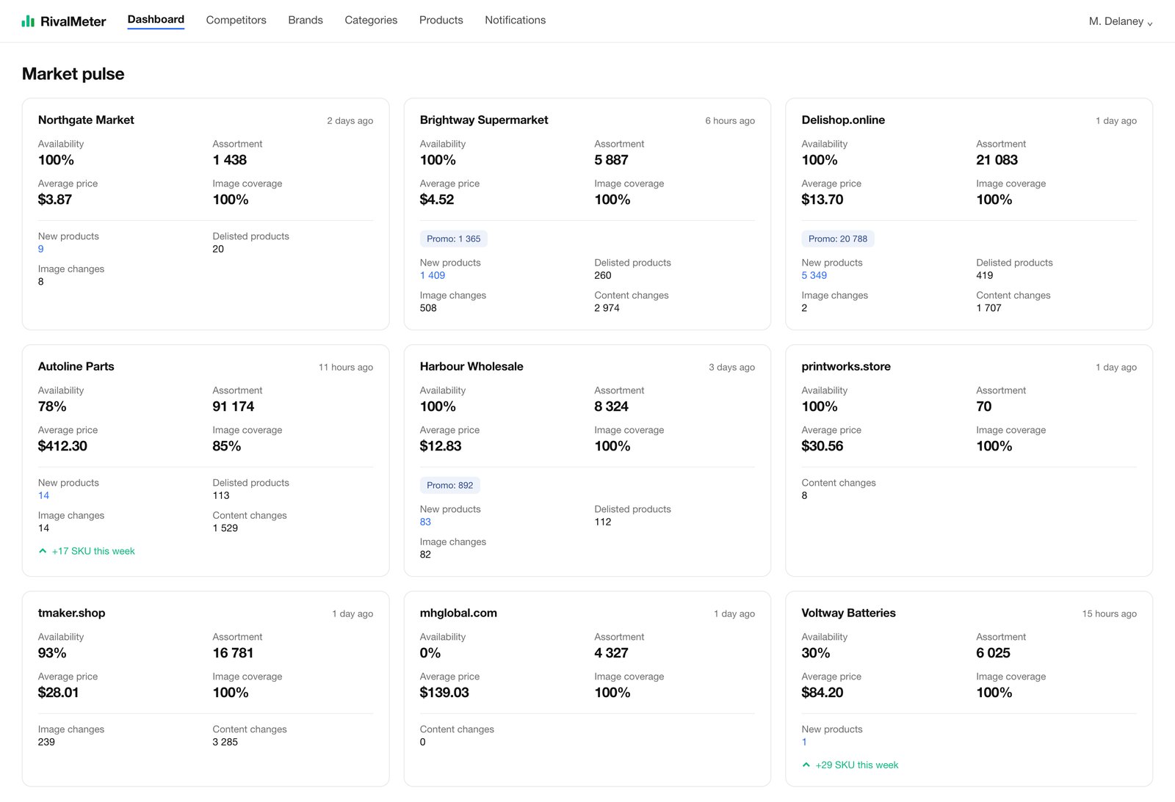1175x802 pixels.
Task: Open the Delishop.online card title
Action: click(x=843, y=120)
